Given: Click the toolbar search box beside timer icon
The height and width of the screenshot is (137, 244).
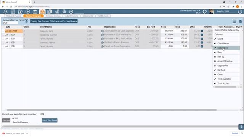Looking at the screenshot, I should click(x=79, y=12).
